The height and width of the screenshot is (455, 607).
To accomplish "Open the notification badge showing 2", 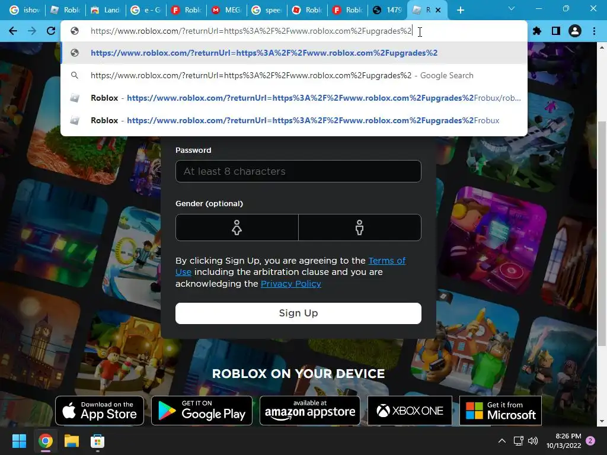I will (590, 441).
